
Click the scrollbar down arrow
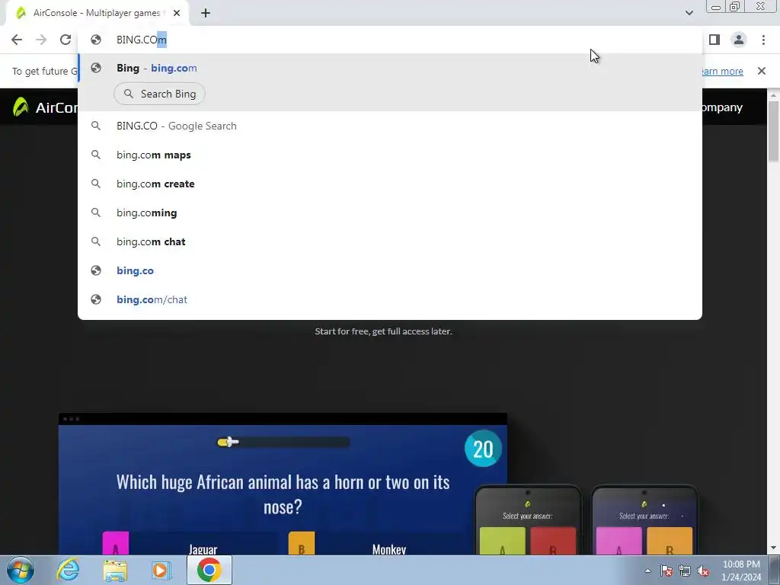(x=773, y=548)
